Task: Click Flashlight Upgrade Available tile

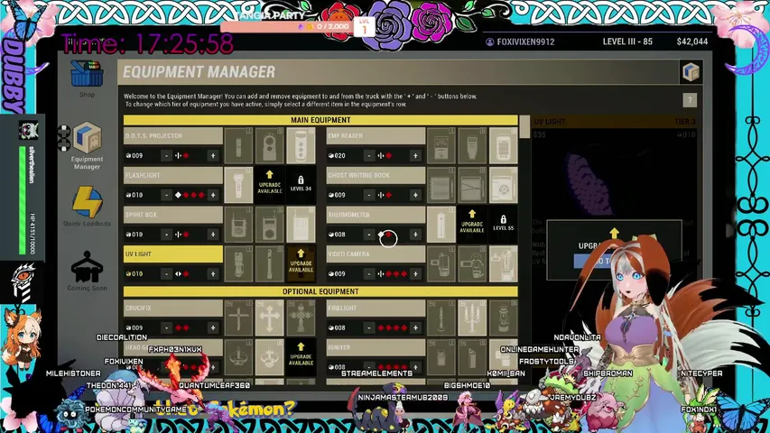Action: coord(270,185)
